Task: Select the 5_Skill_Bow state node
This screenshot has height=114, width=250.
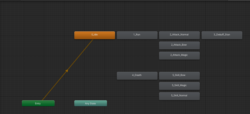Action: tap(179, 76)
